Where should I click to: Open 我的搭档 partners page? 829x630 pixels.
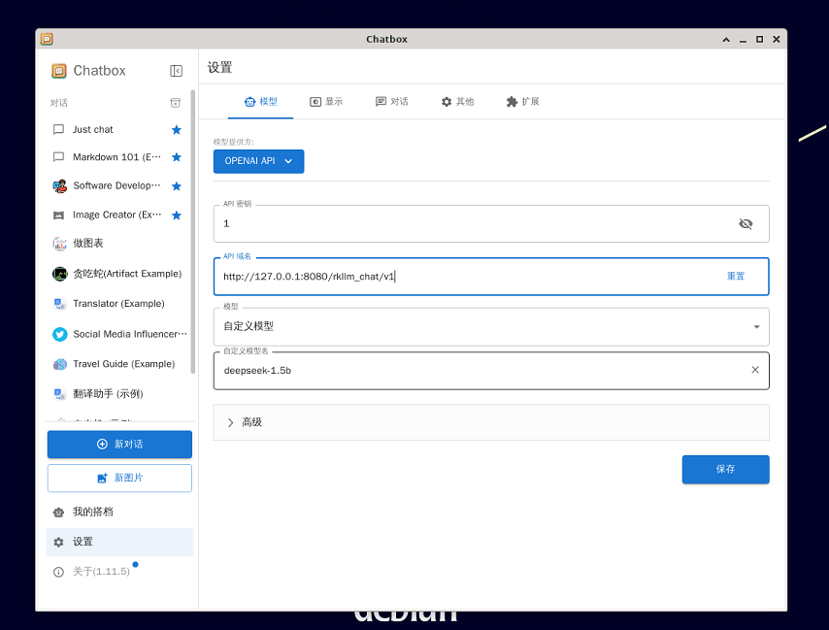pyautogui.click(x=119, y=513)
